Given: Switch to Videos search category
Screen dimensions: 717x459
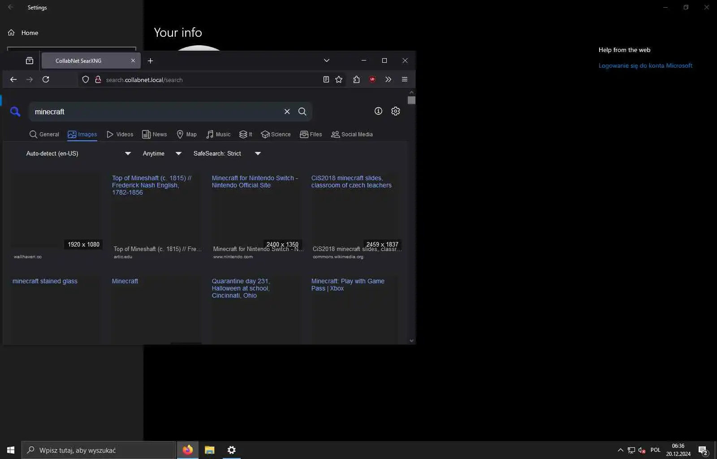Looking at the screenshot, I should coord(120,134).
